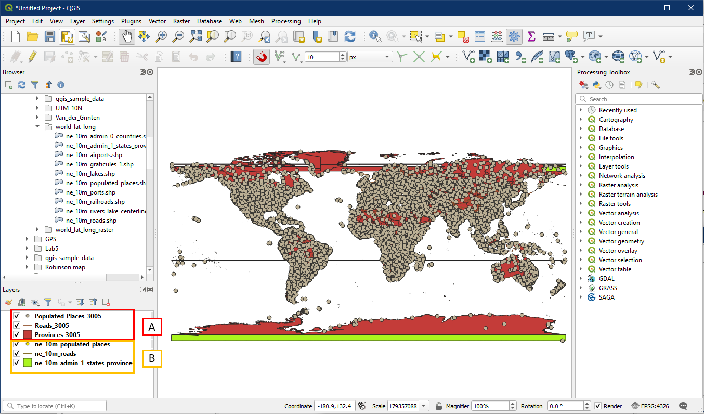Open the statistical summary sigma icon

click(531, 36)
